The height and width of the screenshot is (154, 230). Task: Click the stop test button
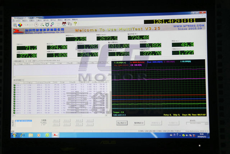pyautogui.click(x=121, y=122)
